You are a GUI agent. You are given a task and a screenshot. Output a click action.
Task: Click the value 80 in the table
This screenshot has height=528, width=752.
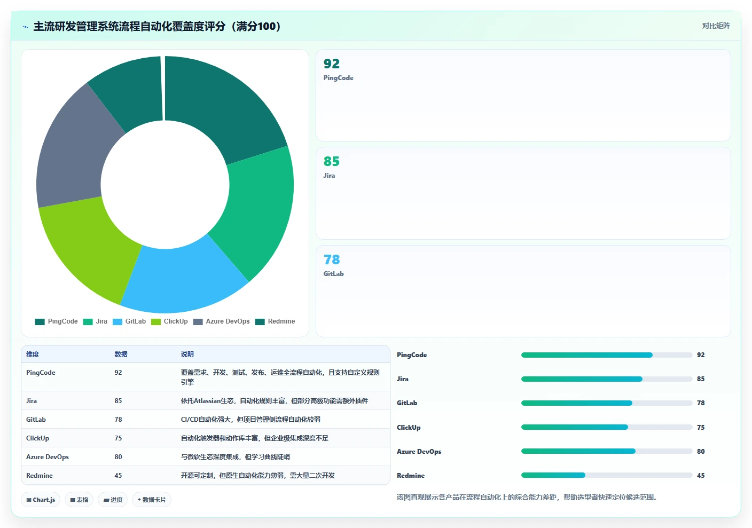(x=118, y=457)
